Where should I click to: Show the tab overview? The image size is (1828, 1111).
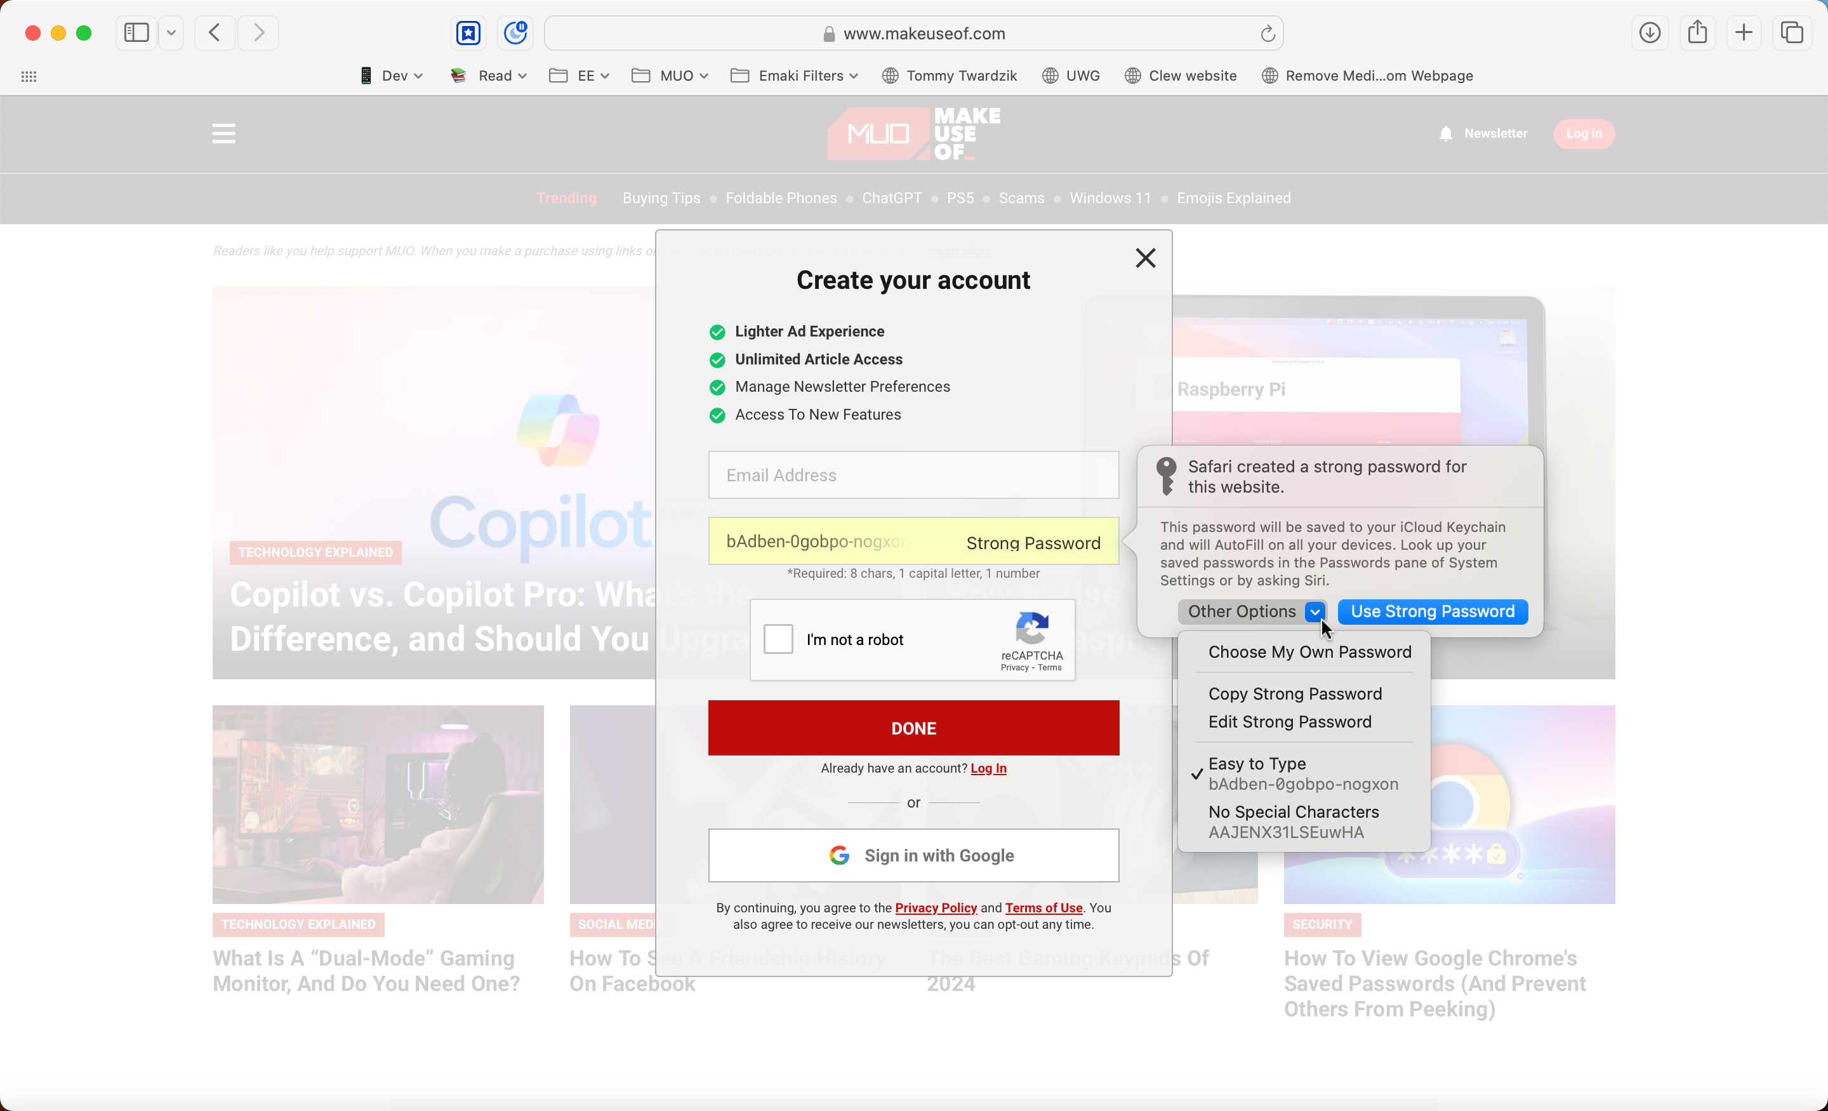coord(1793,32)
